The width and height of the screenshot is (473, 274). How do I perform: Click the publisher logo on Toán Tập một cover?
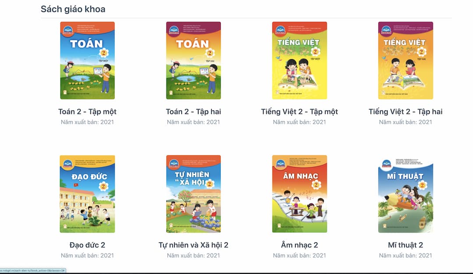pyautogui.click(x=68, y=30)
